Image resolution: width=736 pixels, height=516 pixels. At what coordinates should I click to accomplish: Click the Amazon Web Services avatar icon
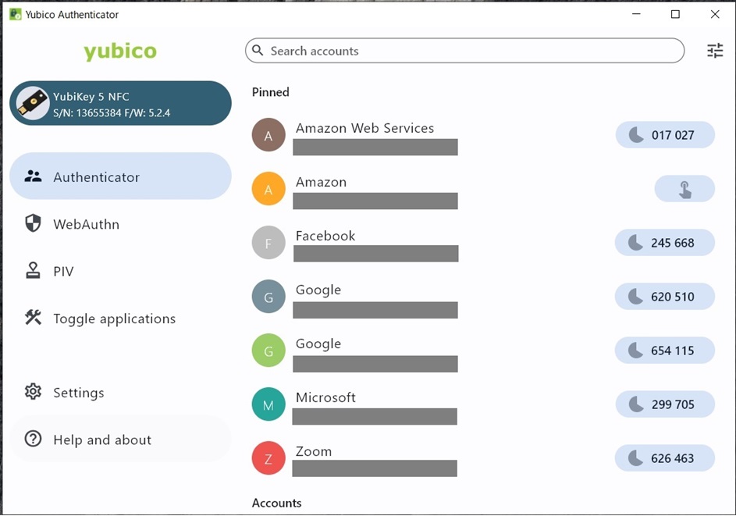tap(268, 136)
